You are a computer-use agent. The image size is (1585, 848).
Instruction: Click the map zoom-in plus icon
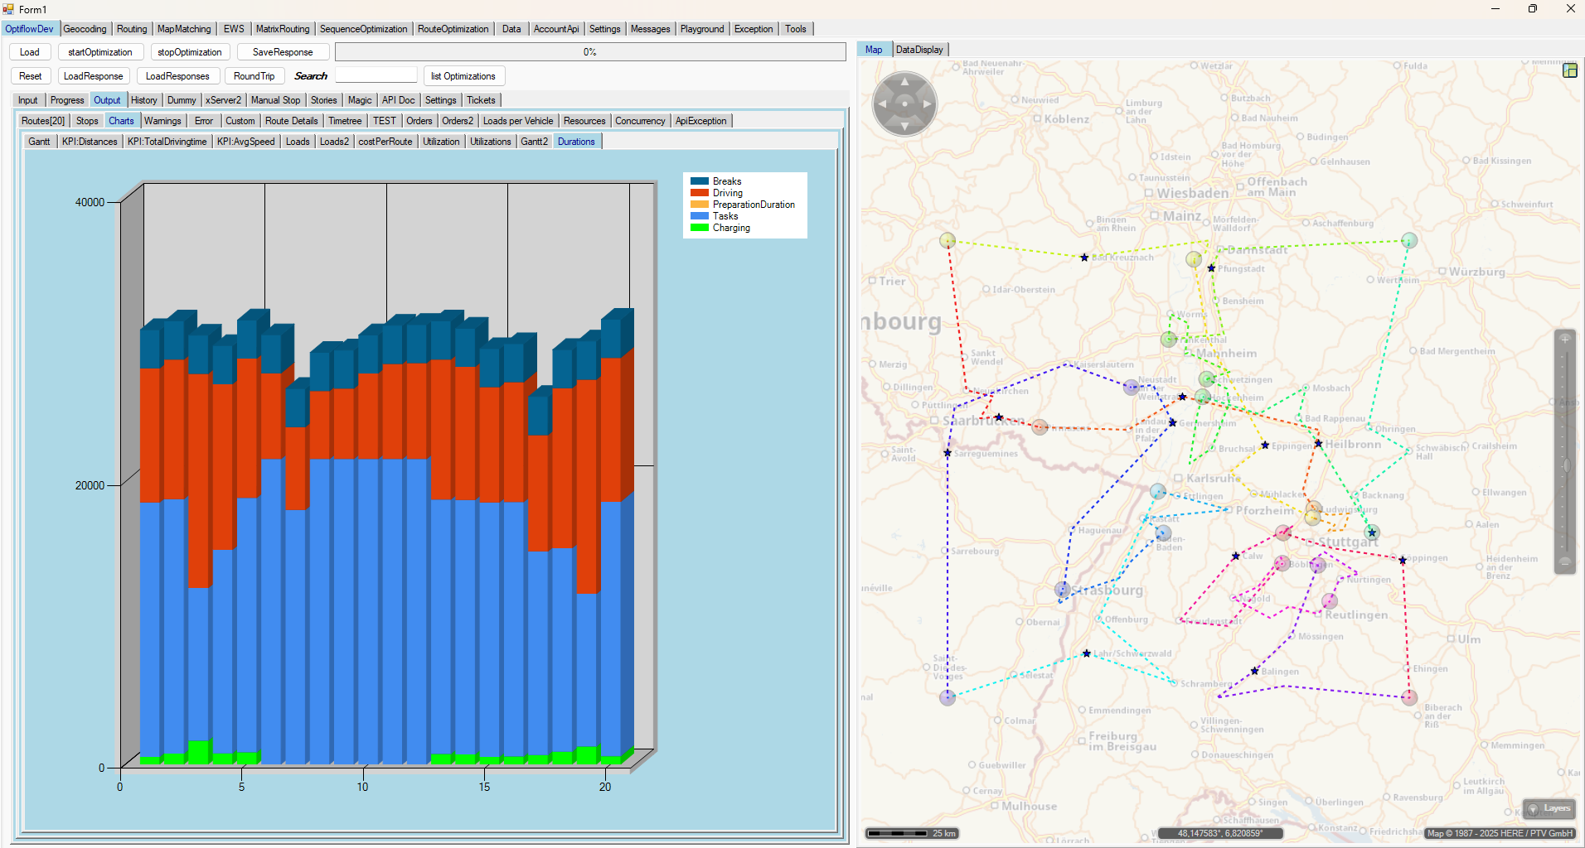tap(1565, 340)
